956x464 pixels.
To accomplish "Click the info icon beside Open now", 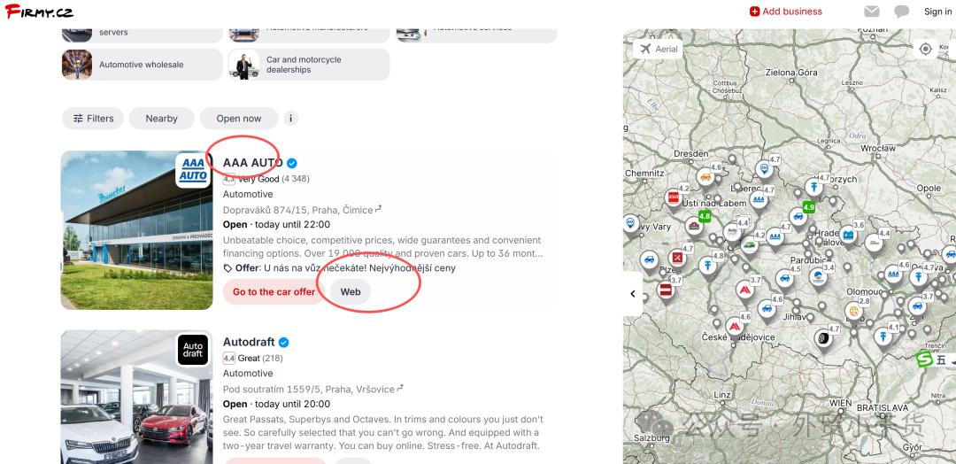I will [289, 118].
